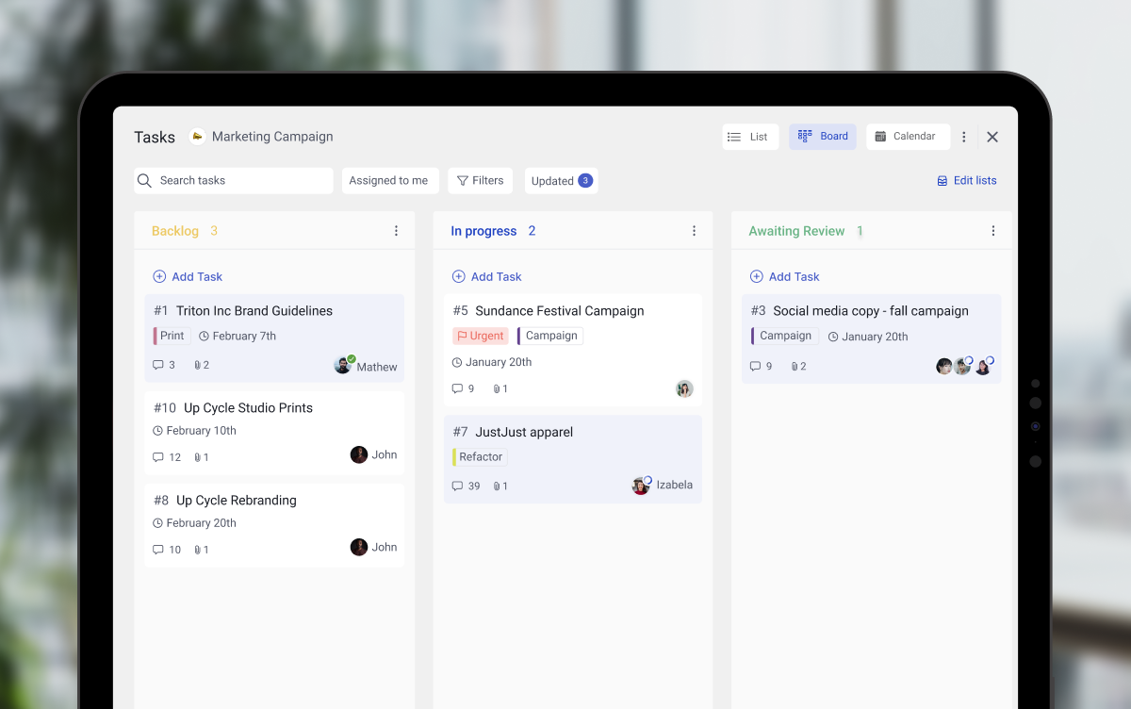Click the folder emoji beside Marketing Campaign
Screen dimensions: 1131x709
[196, 136]
